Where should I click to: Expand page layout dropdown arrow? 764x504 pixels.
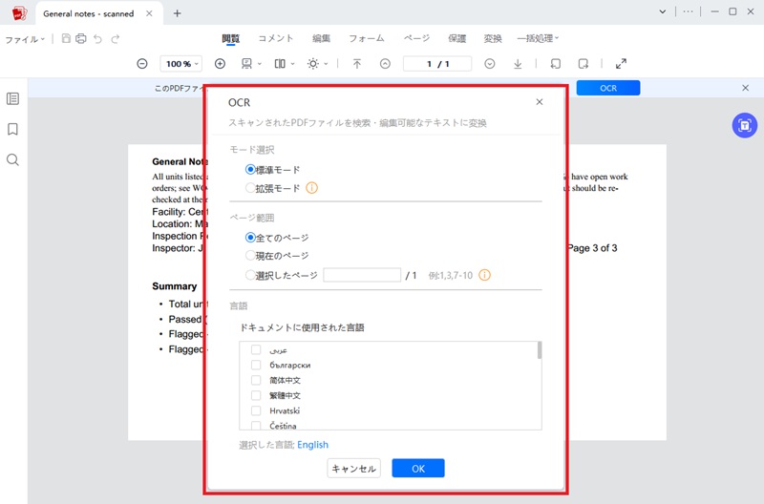[x=292, y=64]
